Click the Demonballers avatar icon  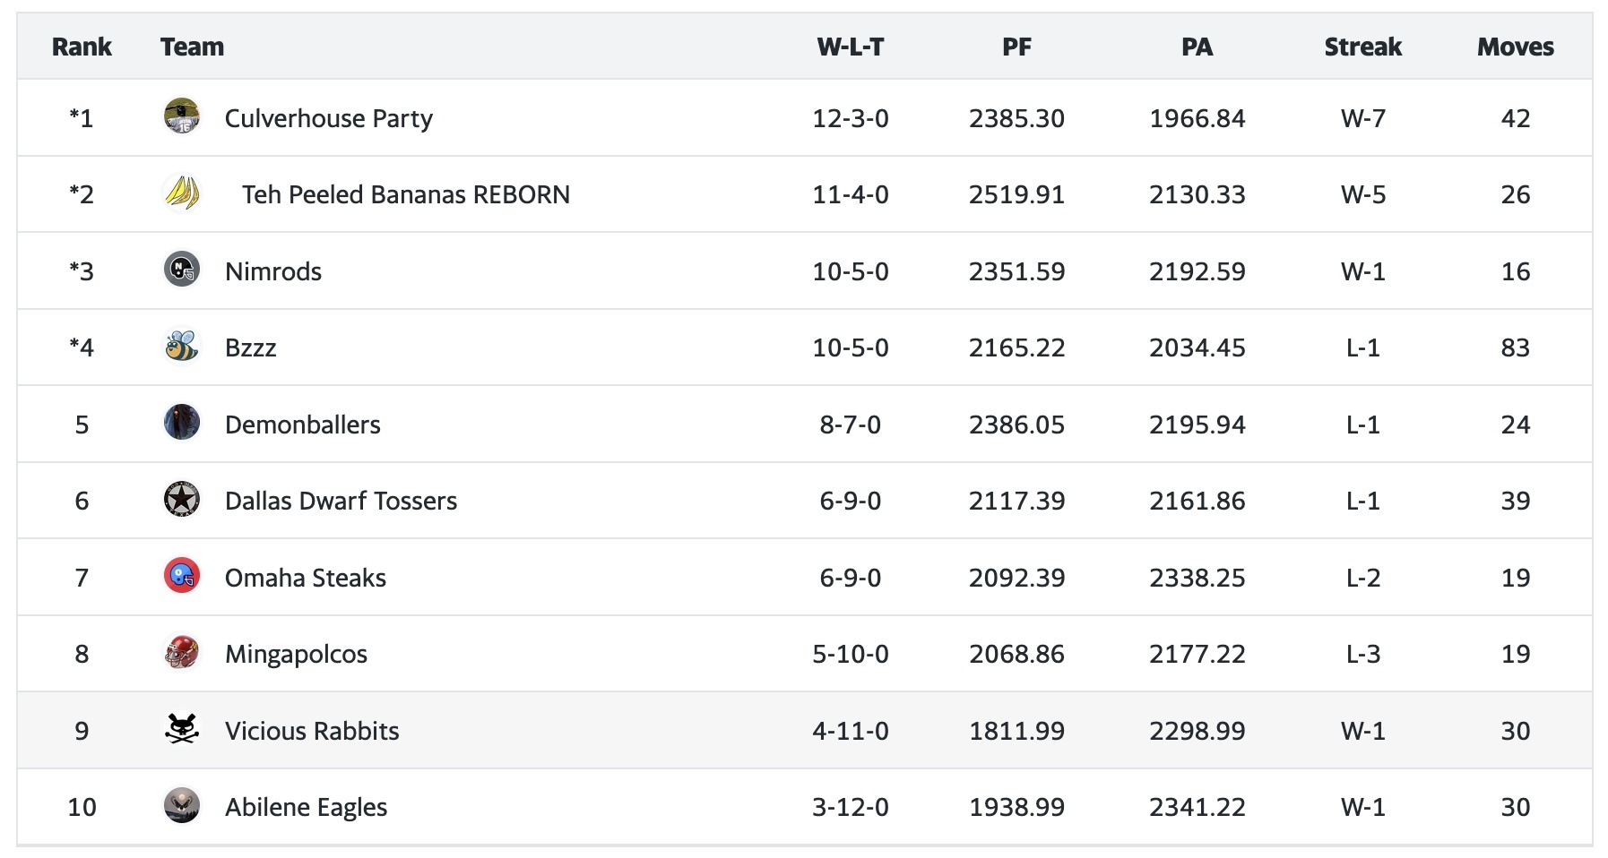[181, 424]
